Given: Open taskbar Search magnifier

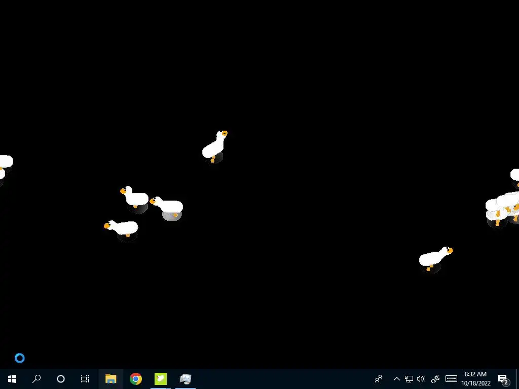Looking at the screenshot, I should (x=36, y=379).
